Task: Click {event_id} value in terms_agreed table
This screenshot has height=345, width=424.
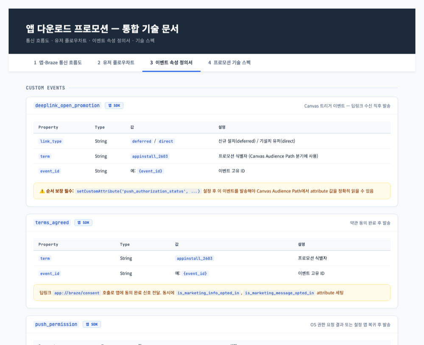Action: point(195,274)
